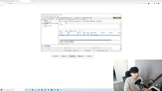Open the Query menu in HeidiSQL
162x91 pixels.
pos(50,16)
